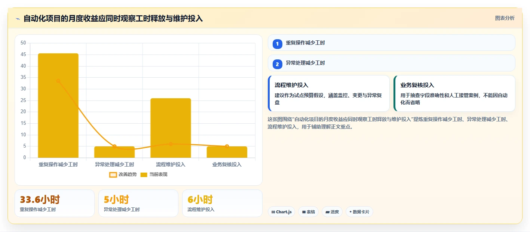
Task: Click the y-axis value 25
Action: click(23, 100)
